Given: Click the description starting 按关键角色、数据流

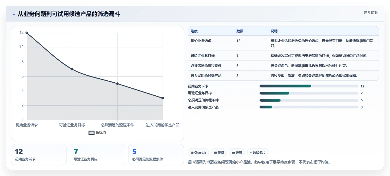Looking at the screenshot, I should [x=309, y=66].
